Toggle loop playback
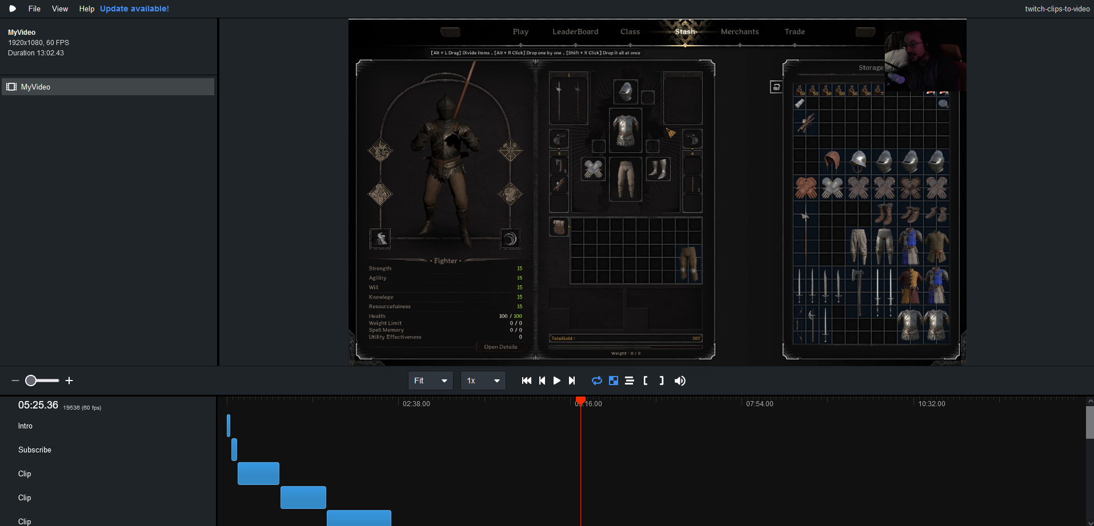This screenshot has height=526, width=1094. pos(597,381)
